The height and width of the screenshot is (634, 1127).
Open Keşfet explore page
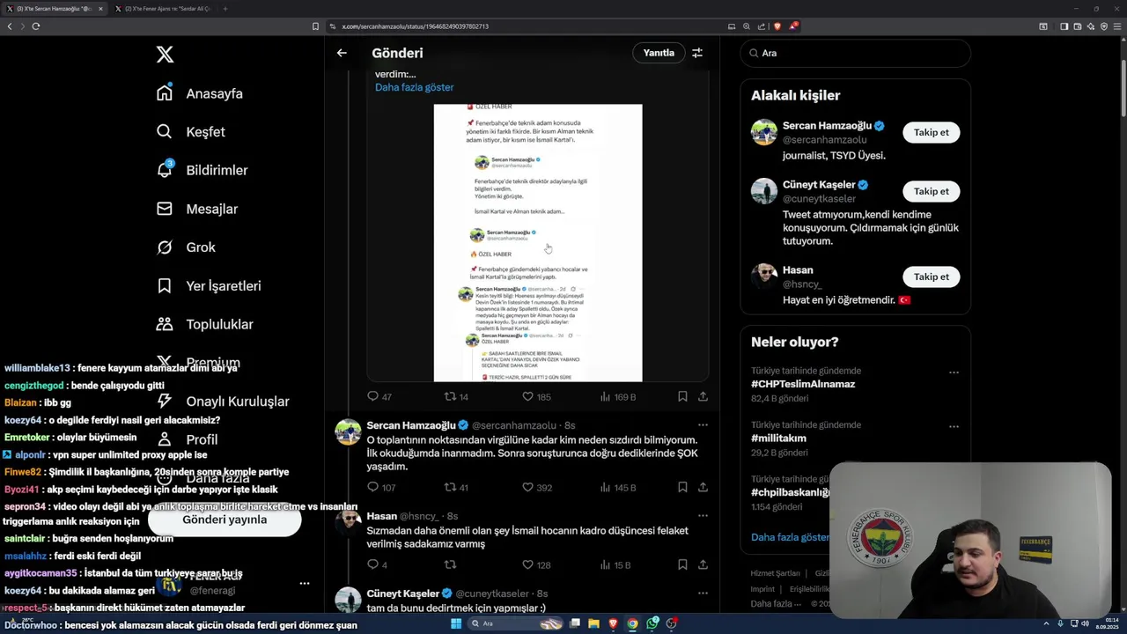191,132
